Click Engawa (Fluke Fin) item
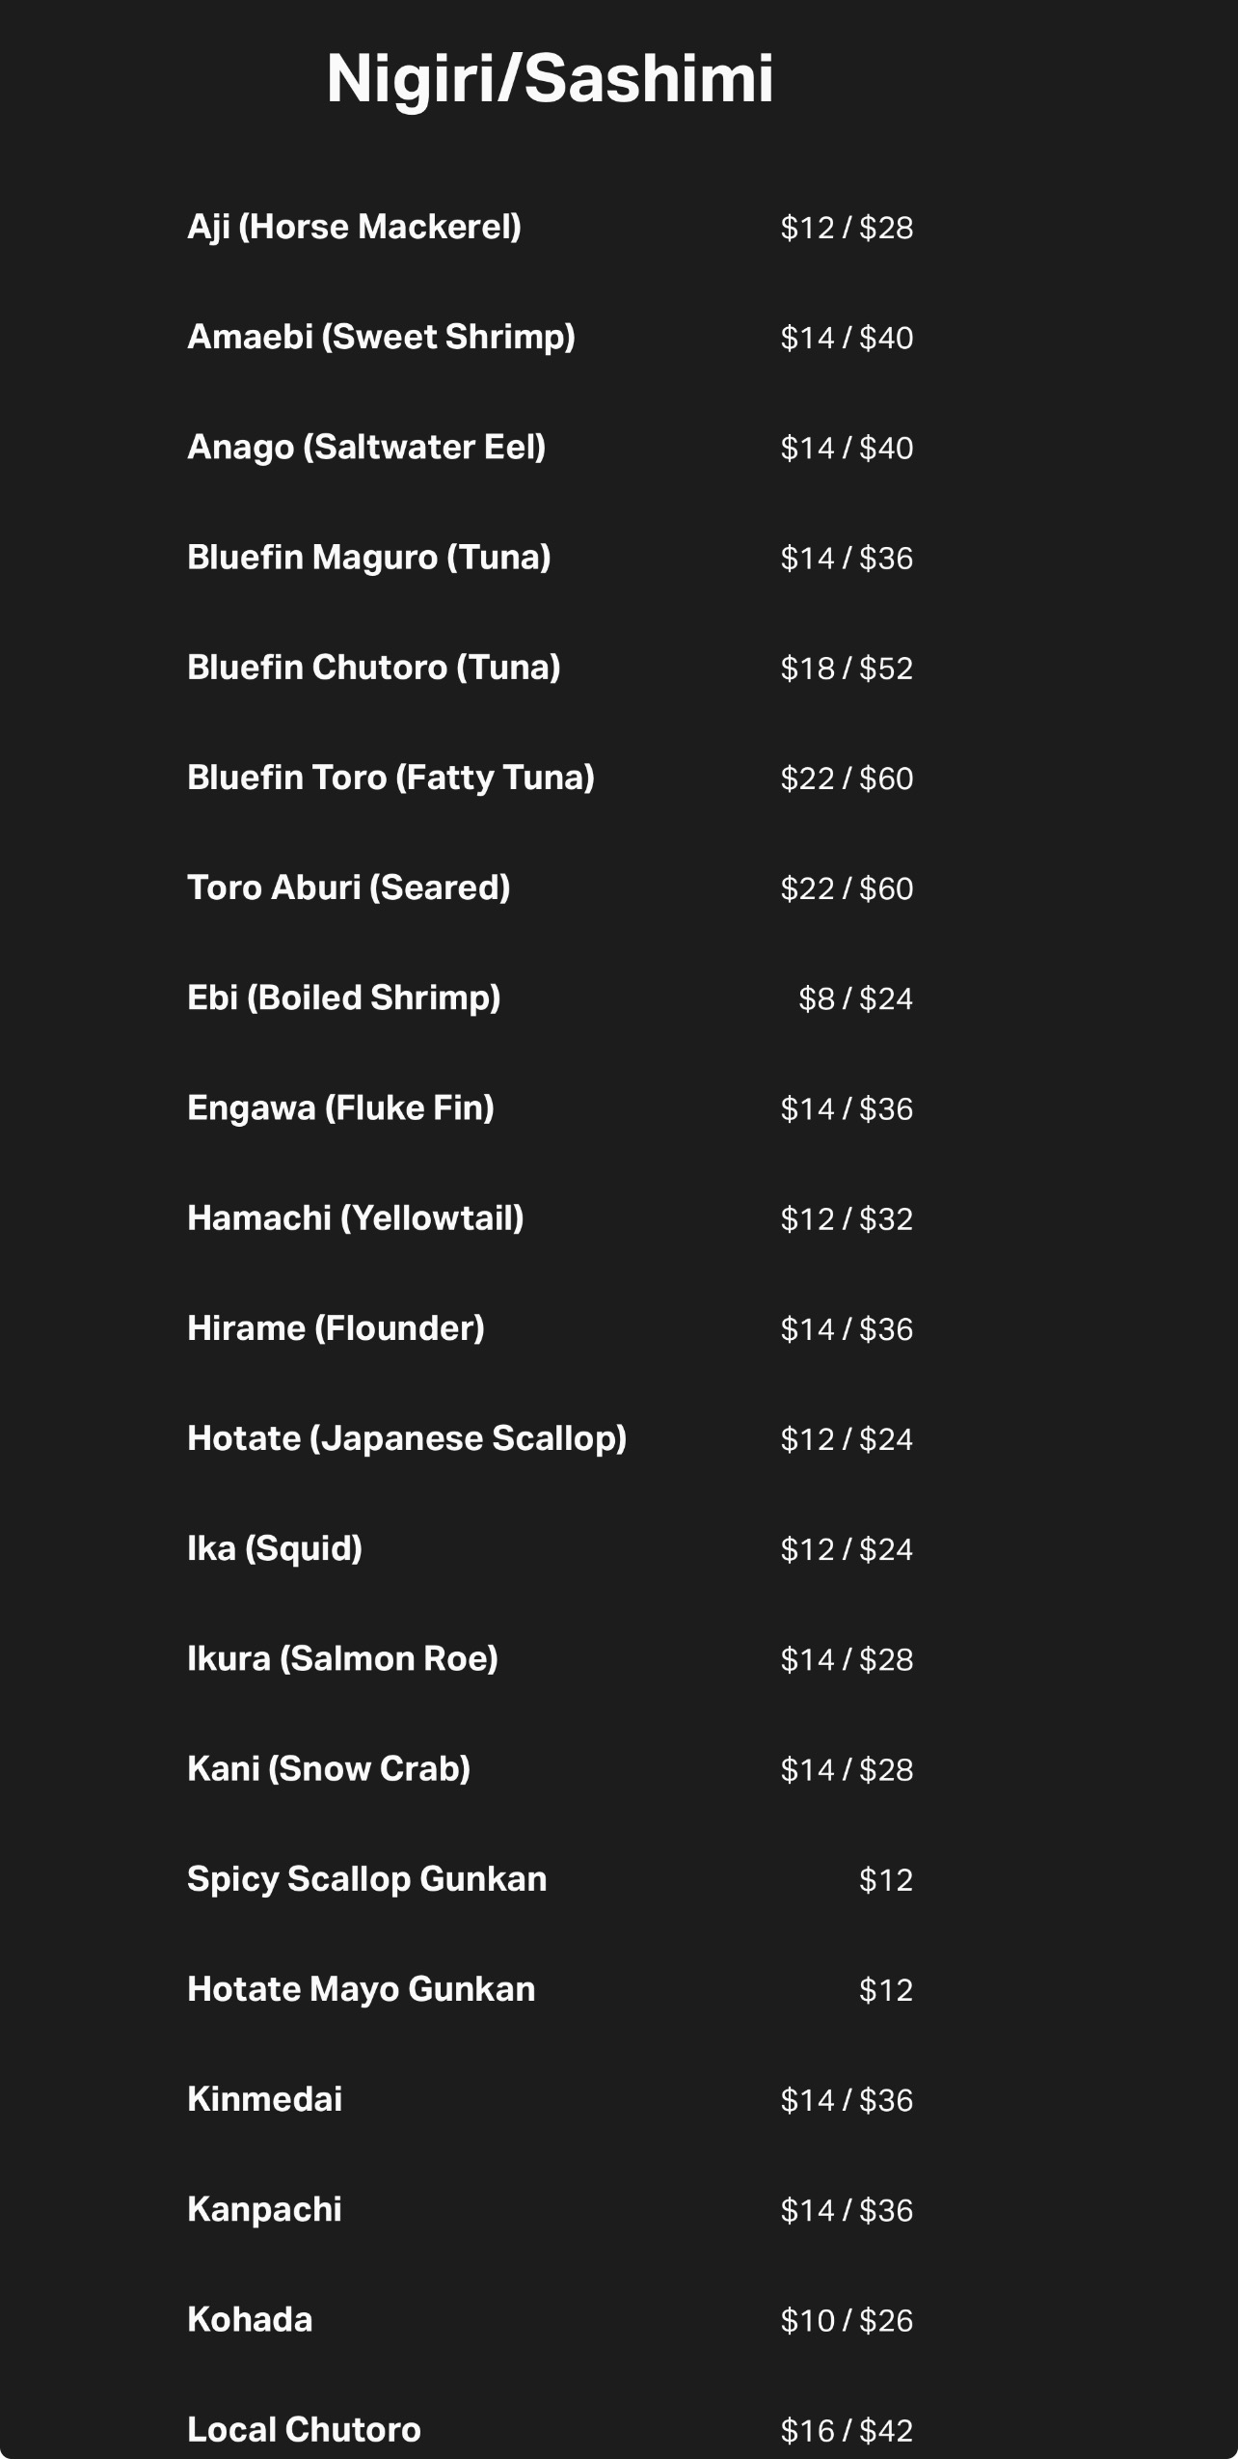The image size is (1238, 2459). click(550, 1107)
